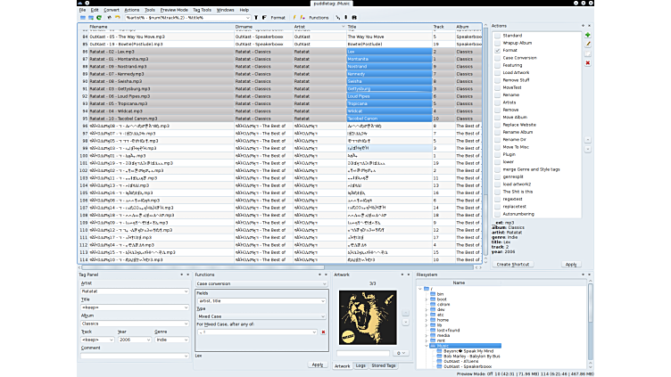Screen dimensions: 671x377
Task: Uncheck the Format action checkbox
Action: [x=498, y=51]
